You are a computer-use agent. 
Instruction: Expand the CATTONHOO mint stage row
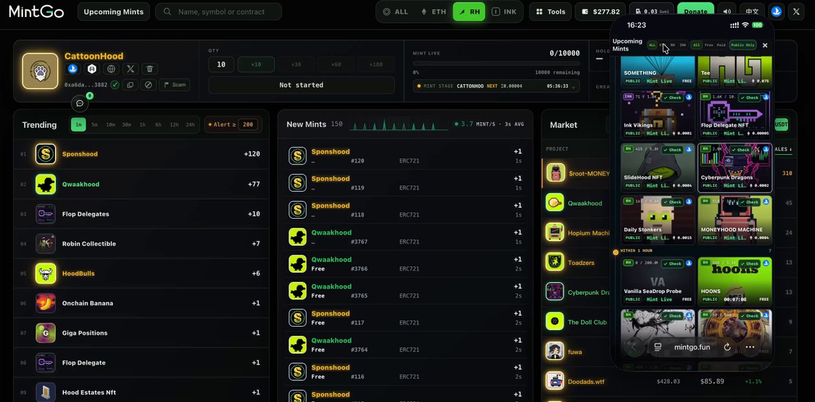click(x=496, y=87)
